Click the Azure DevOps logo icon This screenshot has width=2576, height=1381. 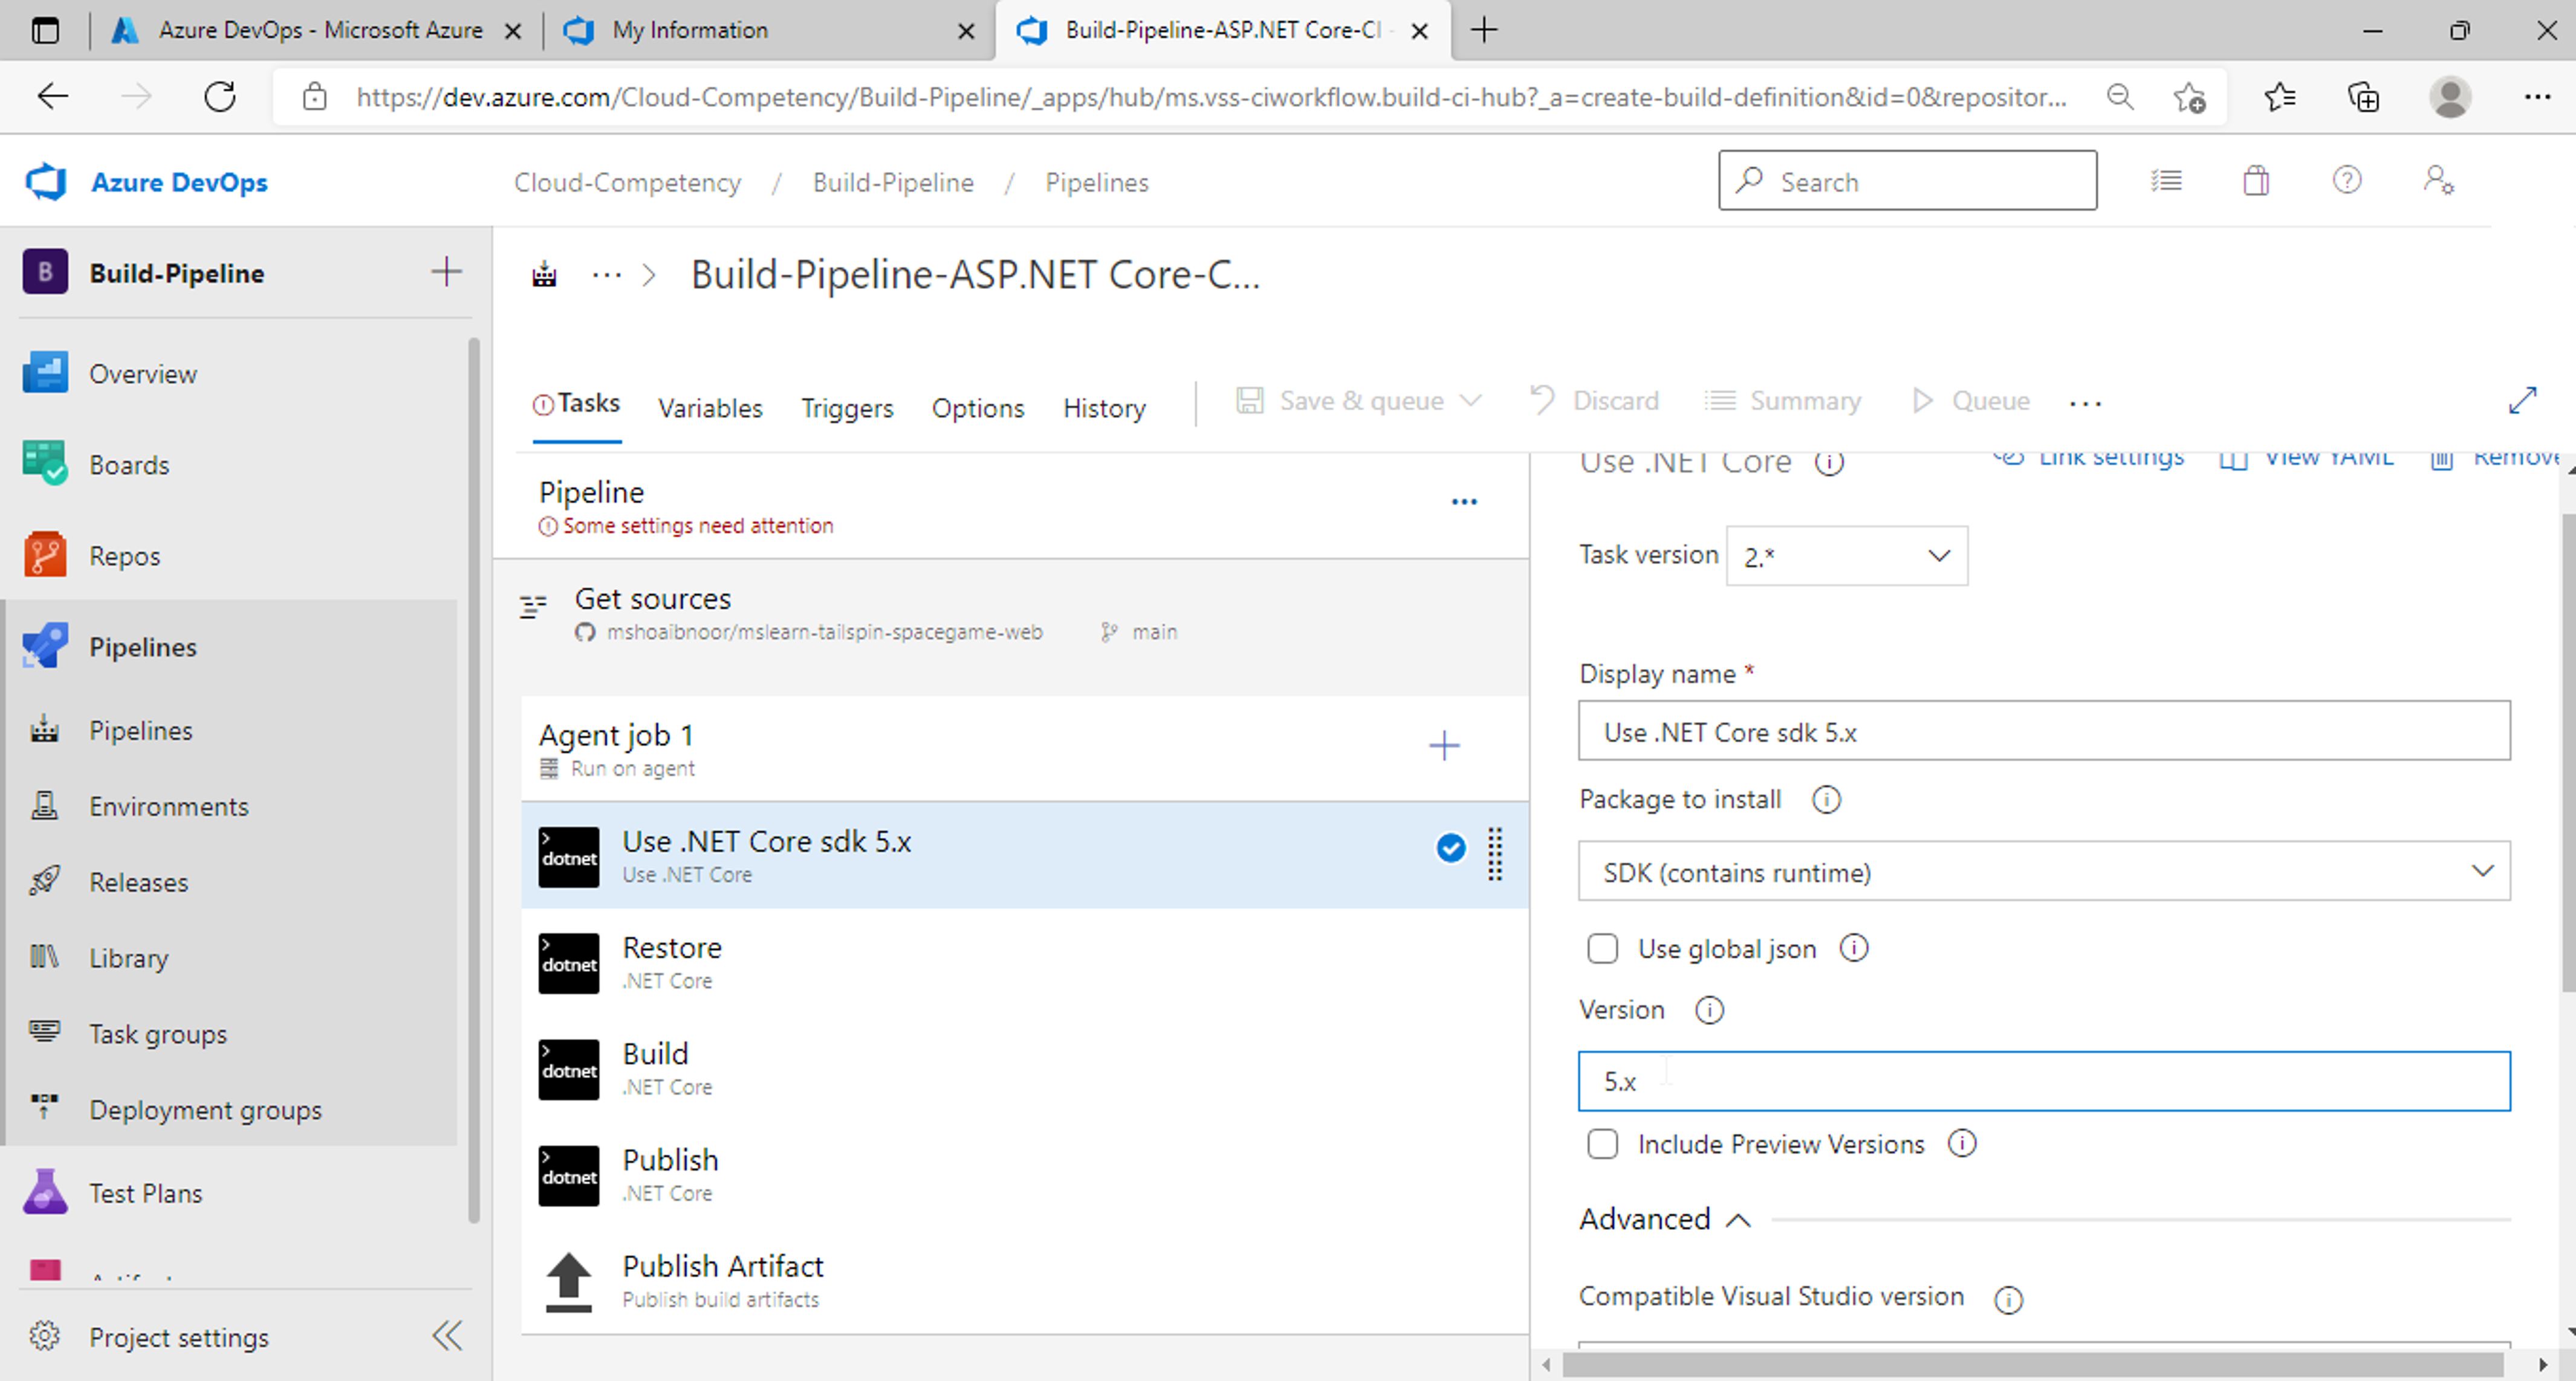click(46, 182)
